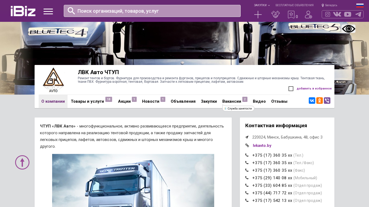The width and height of the screenshot is (369, 207).
Task: Click the Контактная информация heading
Action: (276, 126)
